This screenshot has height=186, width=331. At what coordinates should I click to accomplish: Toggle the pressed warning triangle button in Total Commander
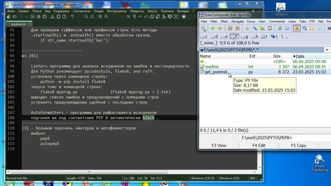(297, 28)
